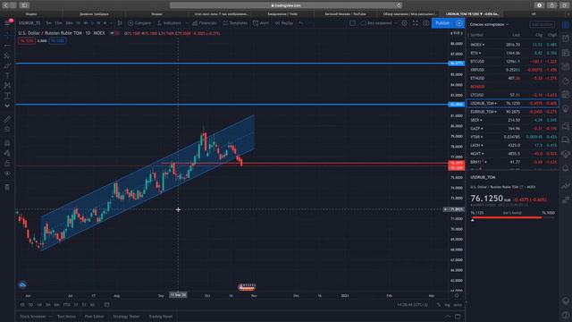Open chart settings gear icon

pos(404,23)
